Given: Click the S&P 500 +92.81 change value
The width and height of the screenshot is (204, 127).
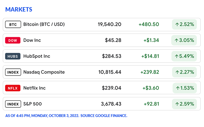Looking at the screenshot, I should [151, 104].
